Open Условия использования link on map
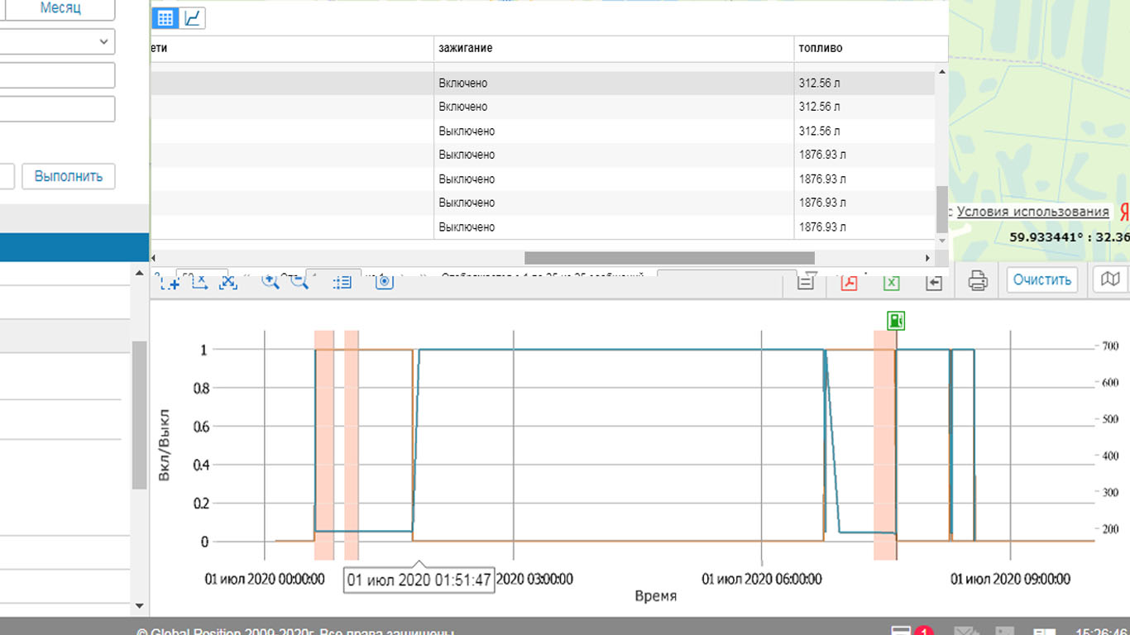Screen dimensions: 1130x635 click(1032, 212)
